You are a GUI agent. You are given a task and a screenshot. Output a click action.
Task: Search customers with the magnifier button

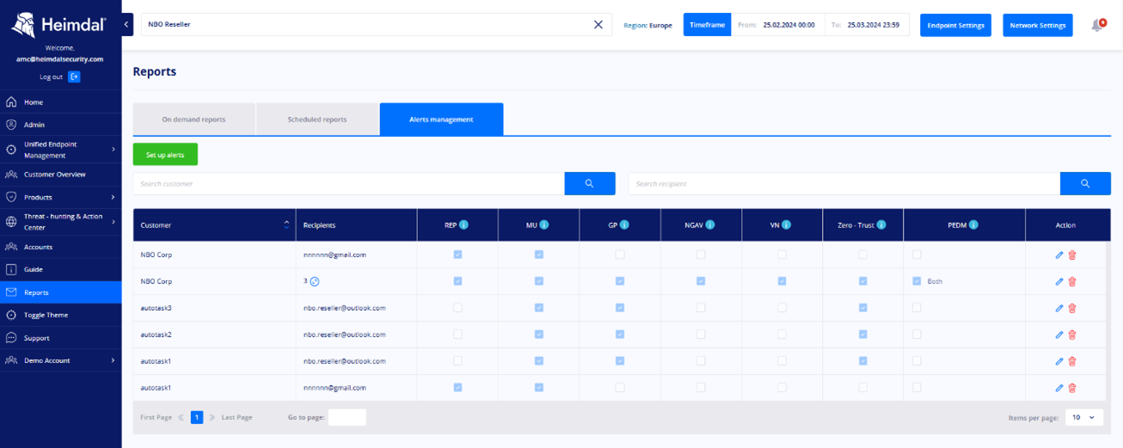point(590,183)
